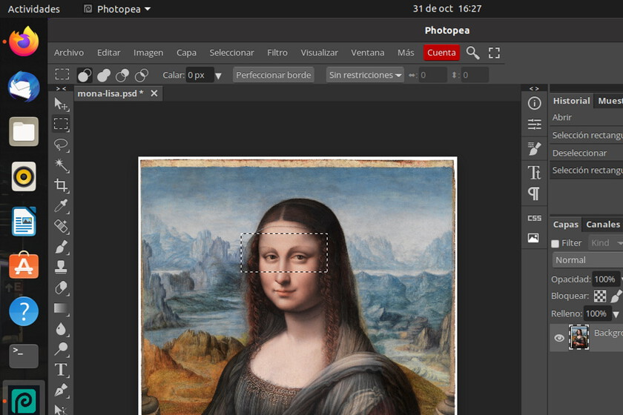The height and width of the screenshot is (415, 623).
Task: Click the red Cuenta button
Action: pyautogui.click(x=441, y=53)
